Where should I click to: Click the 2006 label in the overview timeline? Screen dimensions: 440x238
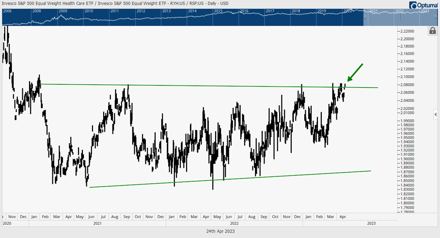pyautogui.click(x=7, y=11)
